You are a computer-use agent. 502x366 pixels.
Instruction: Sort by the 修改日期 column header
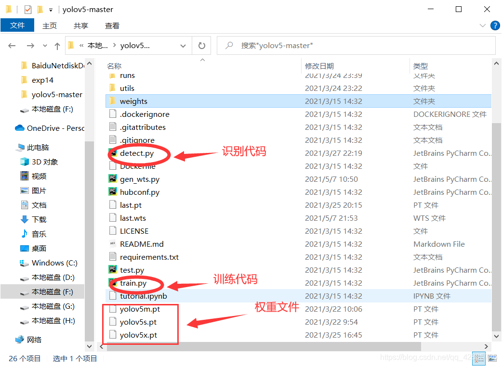click(x=319, y=66)
